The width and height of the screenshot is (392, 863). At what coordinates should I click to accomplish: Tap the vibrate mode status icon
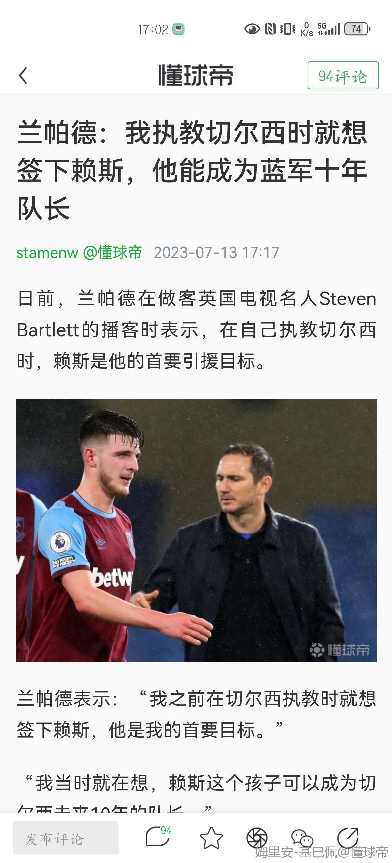click(x=287, y=29)
